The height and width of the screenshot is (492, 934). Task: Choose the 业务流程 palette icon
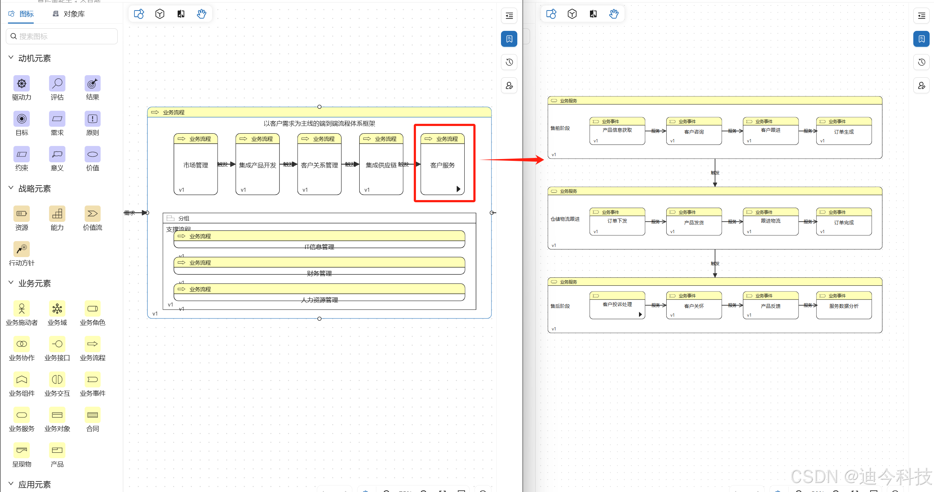(x=92, y=344)
